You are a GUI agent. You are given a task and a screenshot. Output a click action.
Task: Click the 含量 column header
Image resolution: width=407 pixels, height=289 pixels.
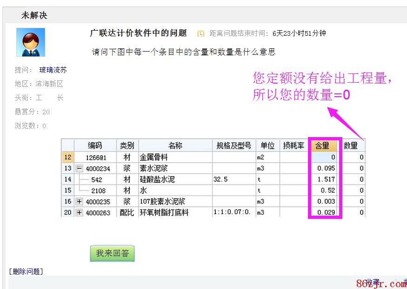(323, 145)
